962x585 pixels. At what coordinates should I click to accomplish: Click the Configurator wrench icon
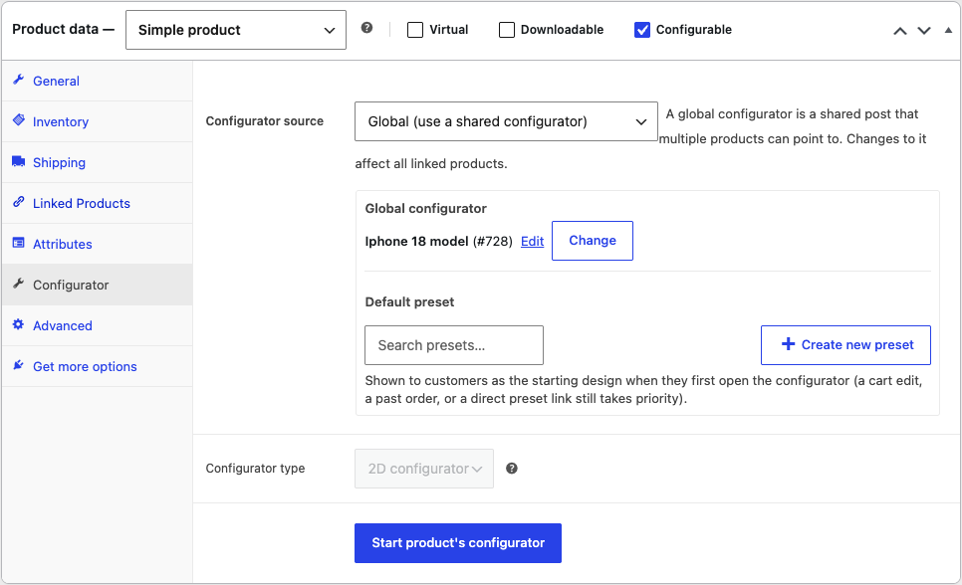pyautogui.click(x=18, y=284)
